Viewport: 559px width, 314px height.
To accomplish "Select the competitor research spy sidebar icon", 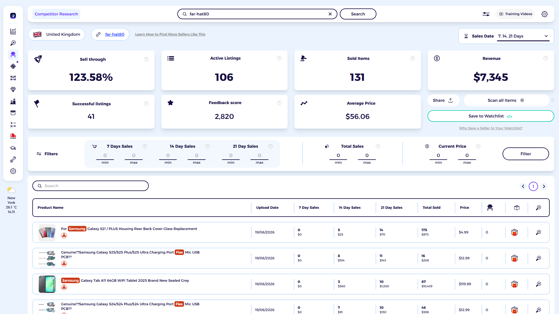I will click(x=13, y=55).
